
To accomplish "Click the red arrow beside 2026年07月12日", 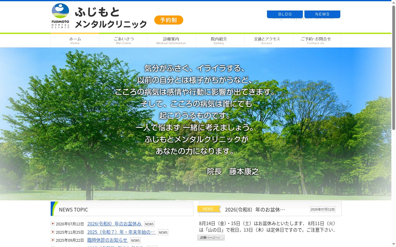I will tap(53, 224).
